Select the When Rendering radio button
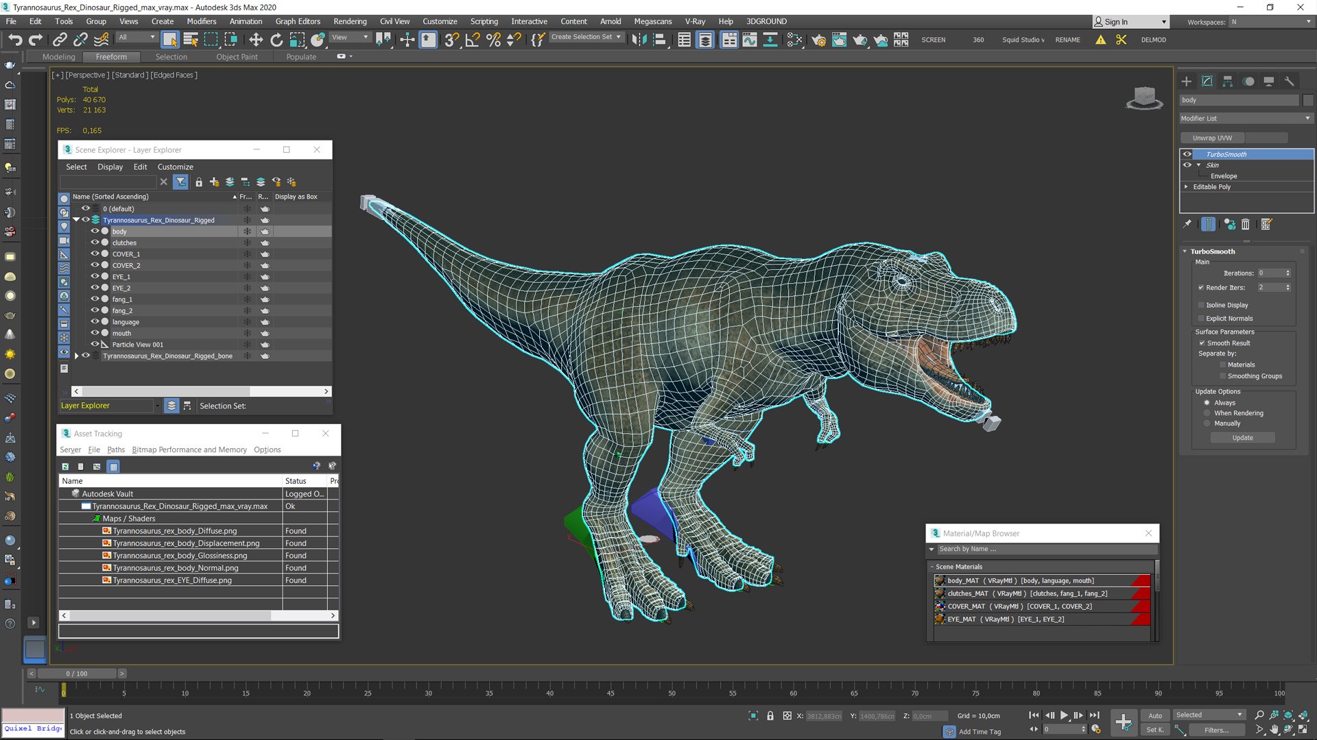This screenshot has height=740, width=1317. pos(1207,413)
